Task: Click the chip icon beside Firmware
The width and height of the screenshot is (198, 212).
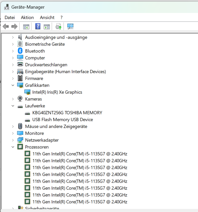Action: (20, 78)
